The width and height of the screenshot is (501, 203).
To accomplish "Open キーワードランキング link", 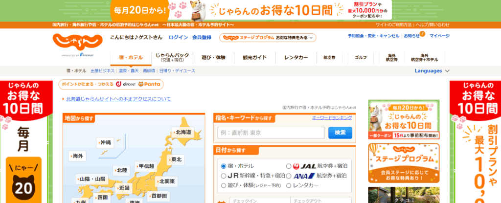I will (x=332, y=118).
